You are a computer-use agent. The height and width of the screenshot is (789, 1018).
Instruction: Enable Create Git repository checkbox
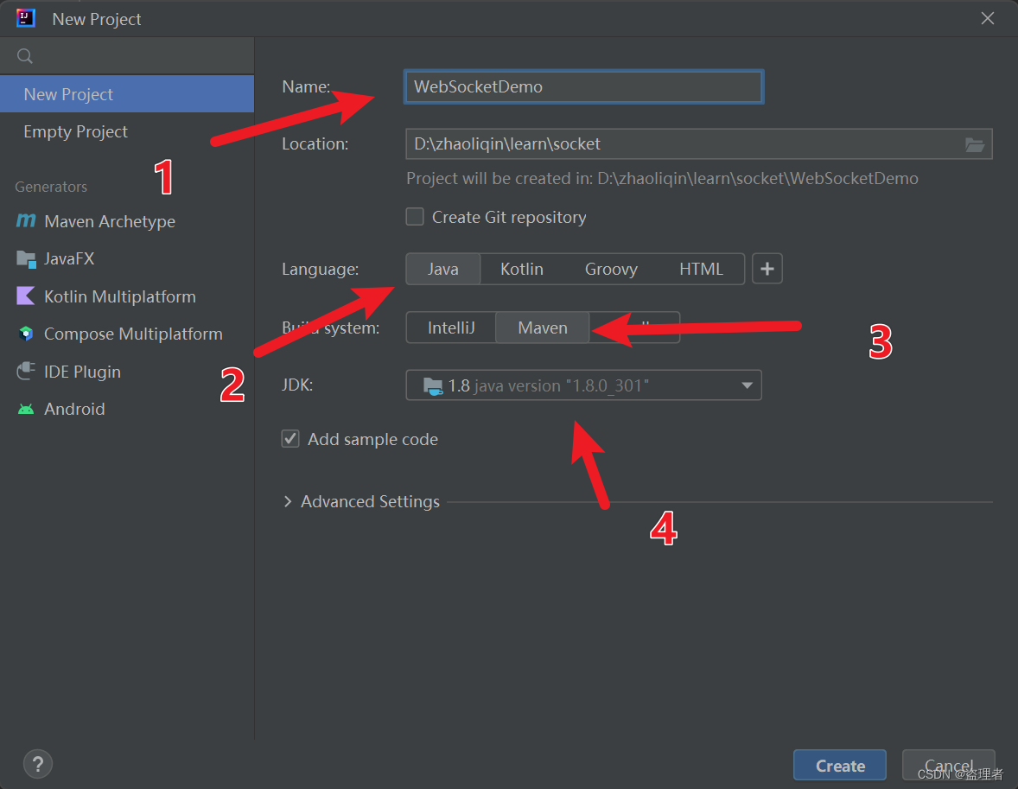415,217
